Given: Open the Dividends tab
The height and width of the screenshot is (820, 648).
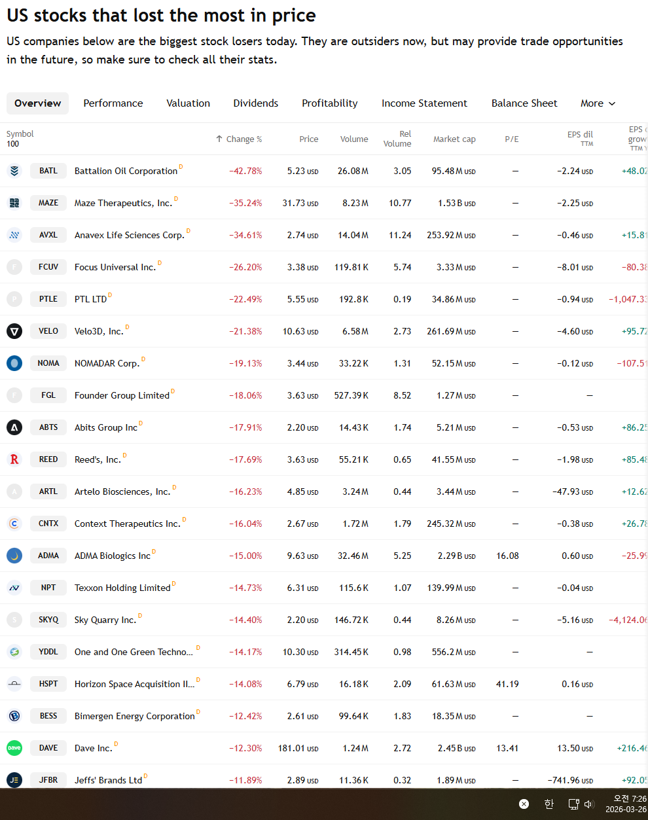Looking at the screenshot, I should click(256, 103).
